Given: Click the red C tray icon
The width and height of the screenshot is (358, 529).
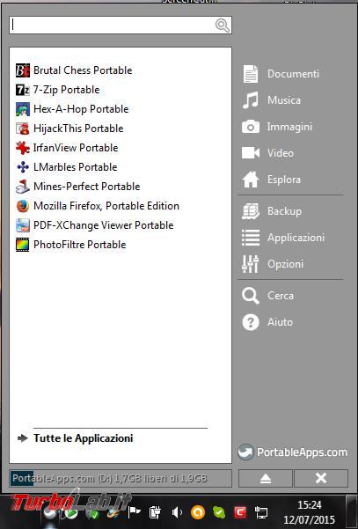Looking at the screenshot, I should point(240,512).
